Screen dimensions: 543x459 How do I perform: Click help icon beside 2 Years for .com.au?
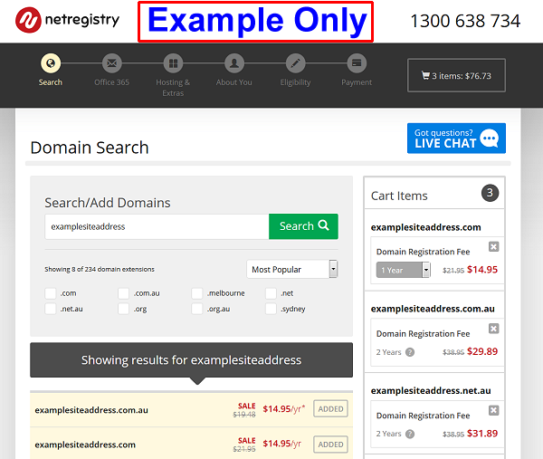point(410,352)
